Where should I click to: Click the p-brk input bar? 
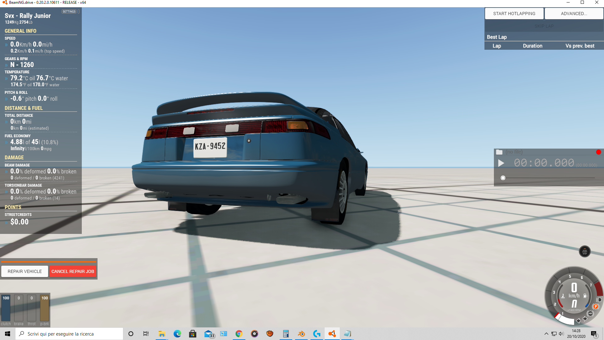45,308
